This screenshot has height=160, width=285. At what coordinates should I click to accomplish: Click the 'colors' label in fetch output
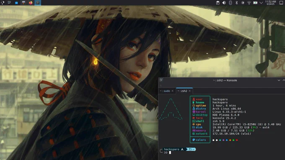coord(201,140)
